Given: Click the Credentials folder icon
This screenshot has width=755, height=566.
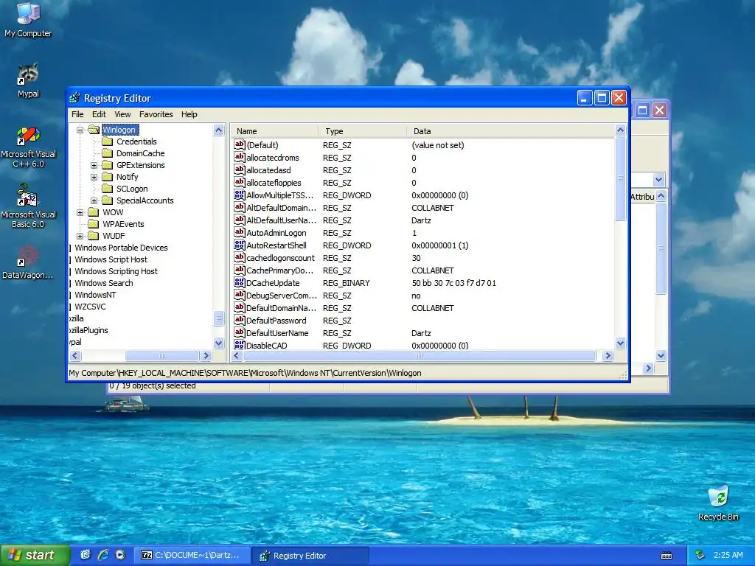Looking at the screenshot, I should click(108, 141).
